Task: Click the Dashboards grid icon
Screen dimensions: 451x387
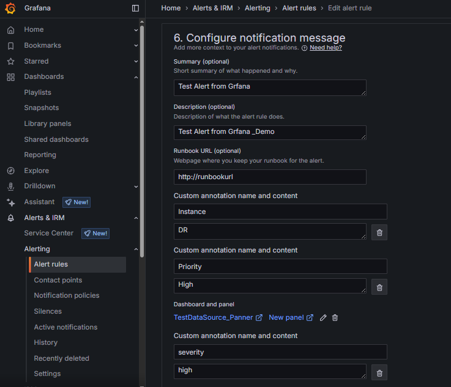Action: pos(10,77)
